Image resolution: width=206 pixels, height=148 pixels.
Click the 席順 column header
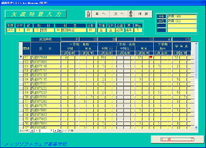[x=27, y=48]
